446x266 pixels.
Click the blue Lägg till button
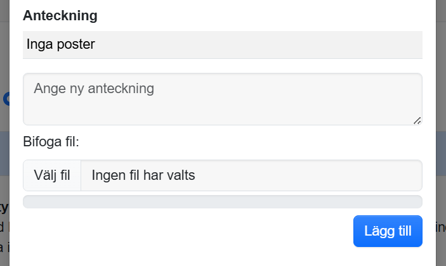[388, 231]
